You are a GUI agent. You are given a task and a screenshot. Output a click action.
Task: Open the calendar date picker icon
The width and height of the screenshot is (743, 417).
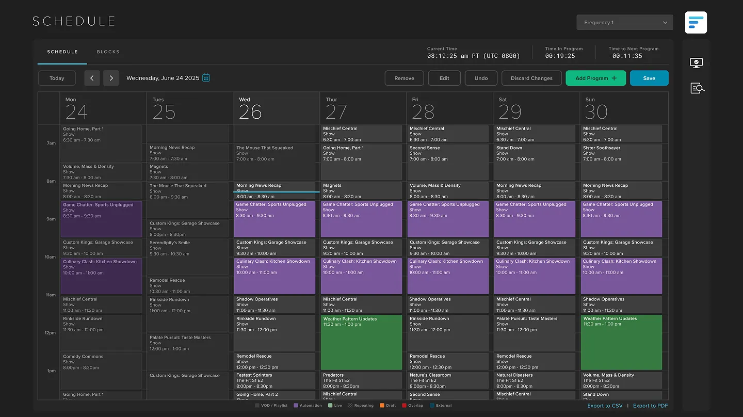point(206,78)
